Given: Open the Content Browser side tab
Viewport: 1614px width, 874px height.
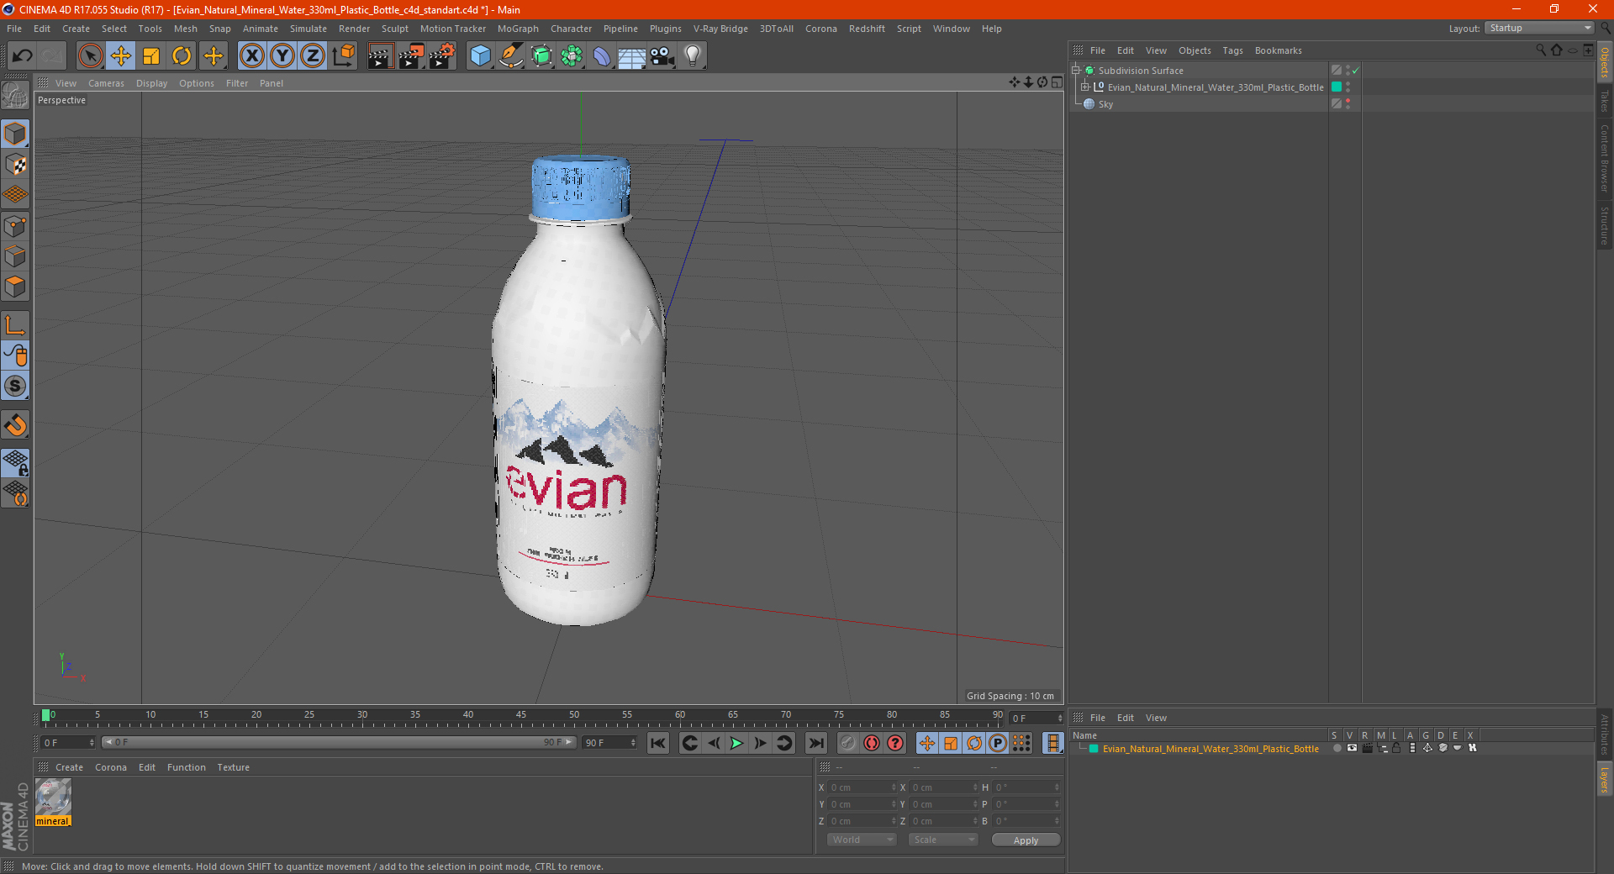Looking at the screenshot, I should pyautogui.click(x=1604, y=158).
